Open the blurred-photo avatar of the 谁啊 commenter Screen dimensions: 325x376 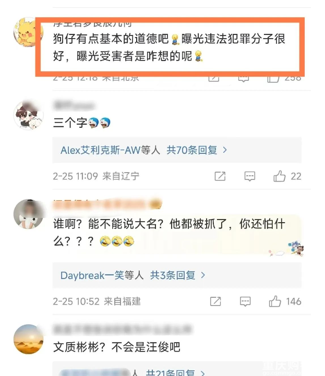[28, 214]
